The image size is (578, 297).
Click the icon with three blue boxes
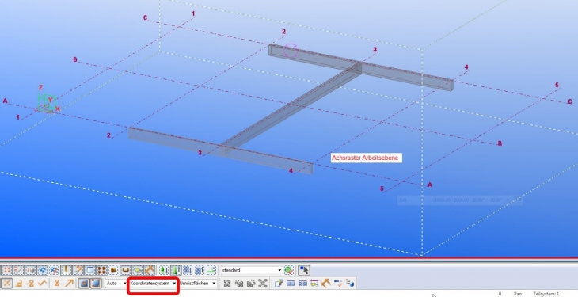pyautogui.click(x=302, y=283)
